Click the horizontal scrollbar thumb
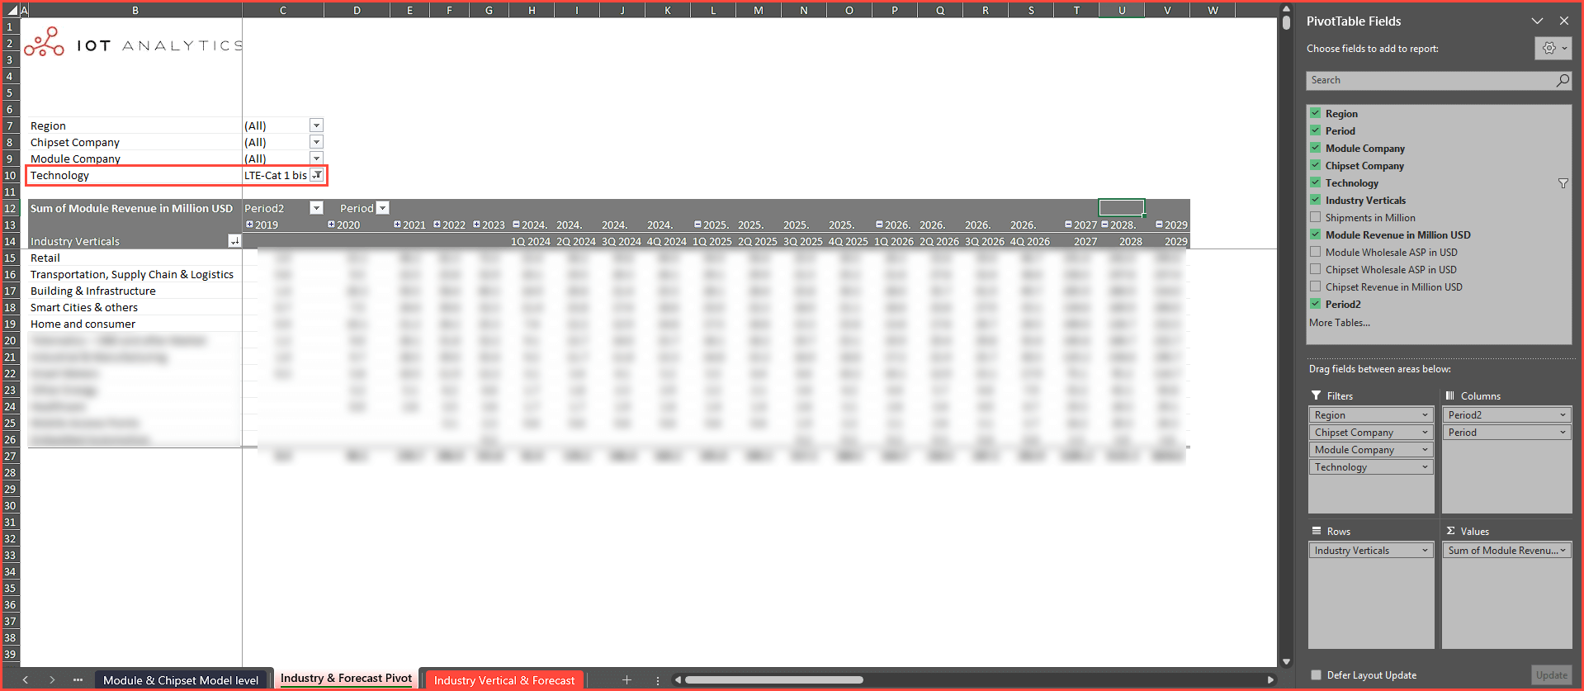 pos(773,680)
